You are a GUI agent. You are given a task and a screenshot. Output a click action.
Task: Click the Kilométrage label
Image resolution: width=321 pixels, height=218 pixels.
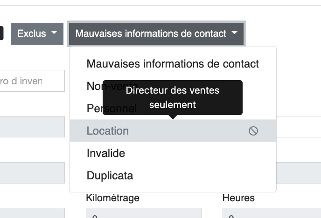(x=112, y=198)
